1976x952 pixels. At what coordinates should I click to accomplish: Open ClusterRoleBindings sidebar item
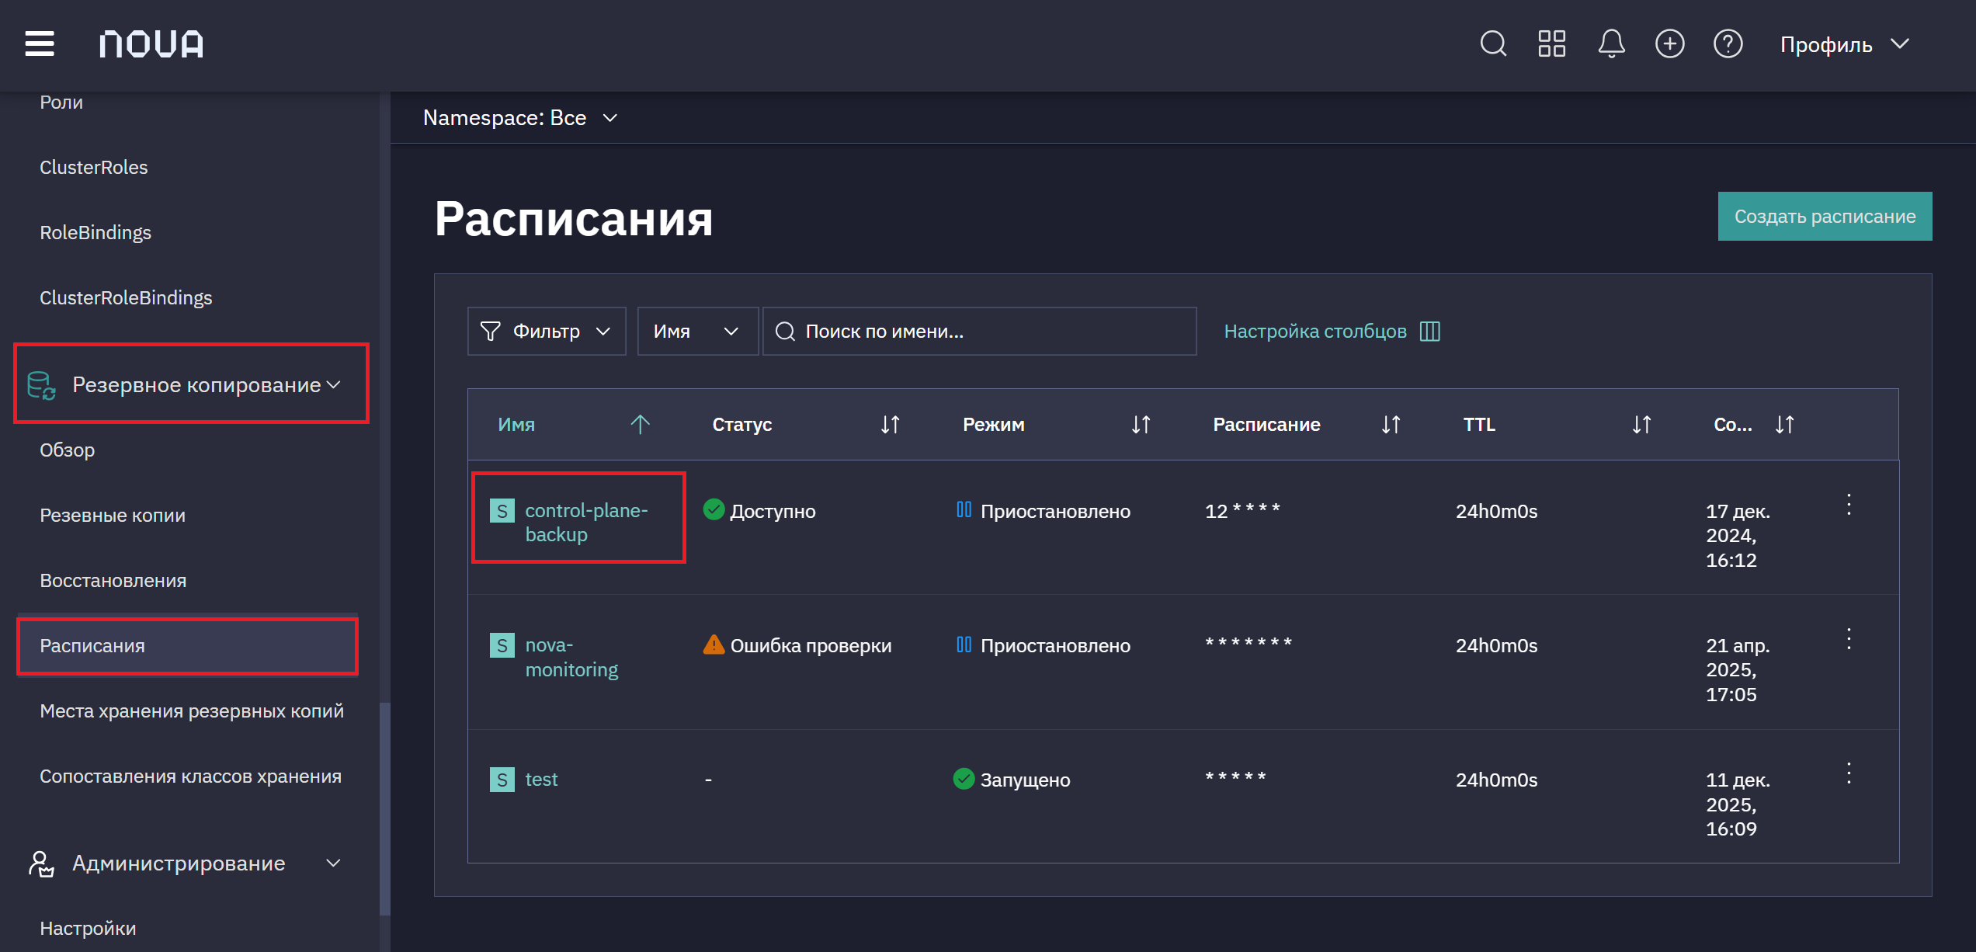click(126, 298)
